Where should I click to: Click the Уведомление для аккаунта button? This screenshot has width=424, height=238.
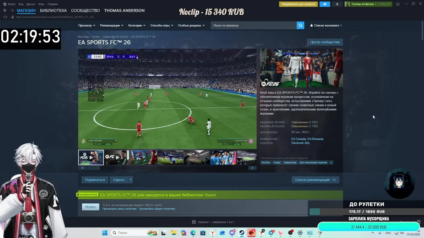[x=298, y=4]
